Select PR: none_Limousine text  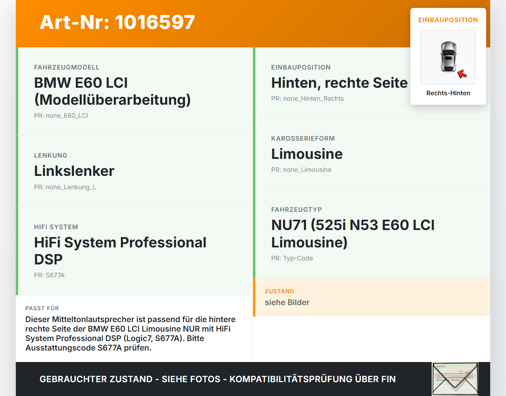point(301,170)
